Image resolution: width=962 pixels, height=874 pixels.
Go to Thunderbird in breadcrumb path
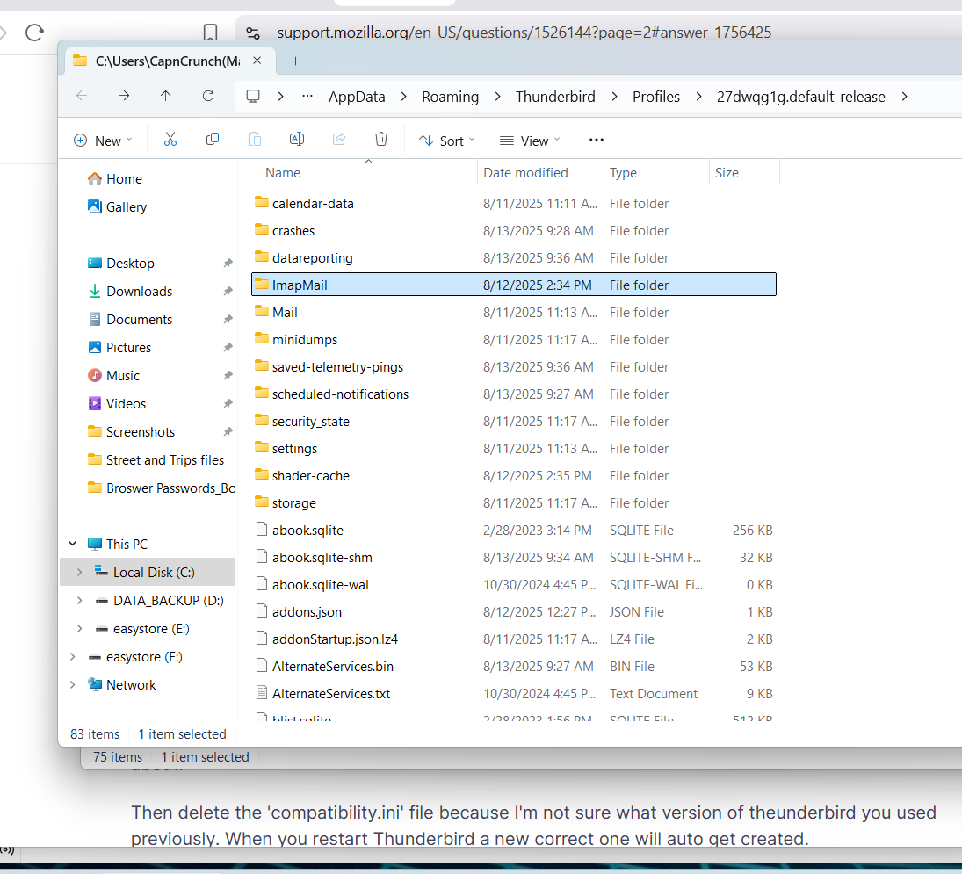[555, 97]
